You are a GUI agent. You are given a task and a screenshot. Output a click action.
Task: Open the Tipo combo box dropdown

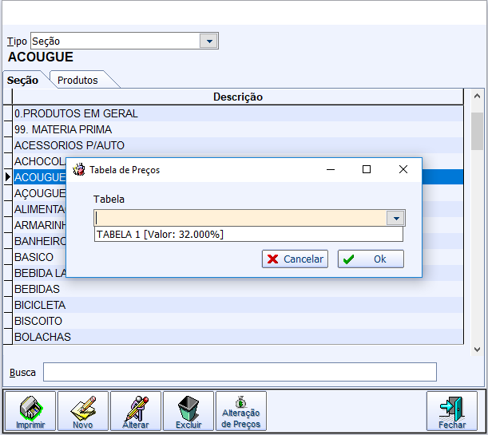point(209,41)
